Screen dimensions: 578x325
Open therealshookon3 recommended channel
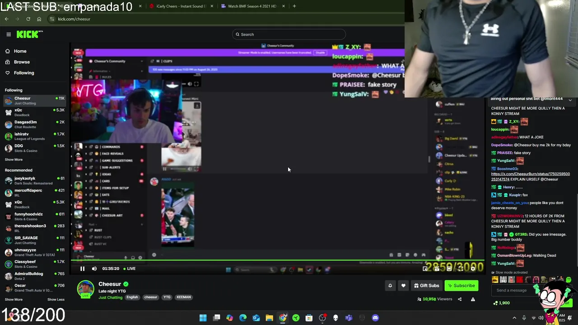click(x=35, y=228)
